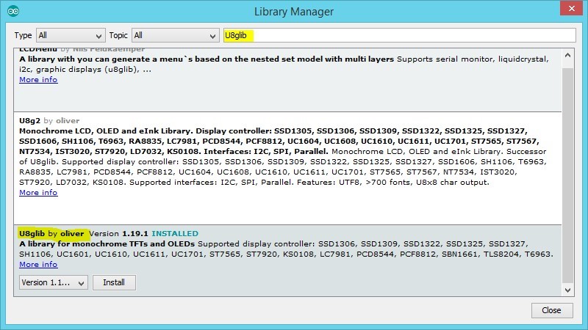
Task: Open the Type filter dropdown
Action: 71,35
